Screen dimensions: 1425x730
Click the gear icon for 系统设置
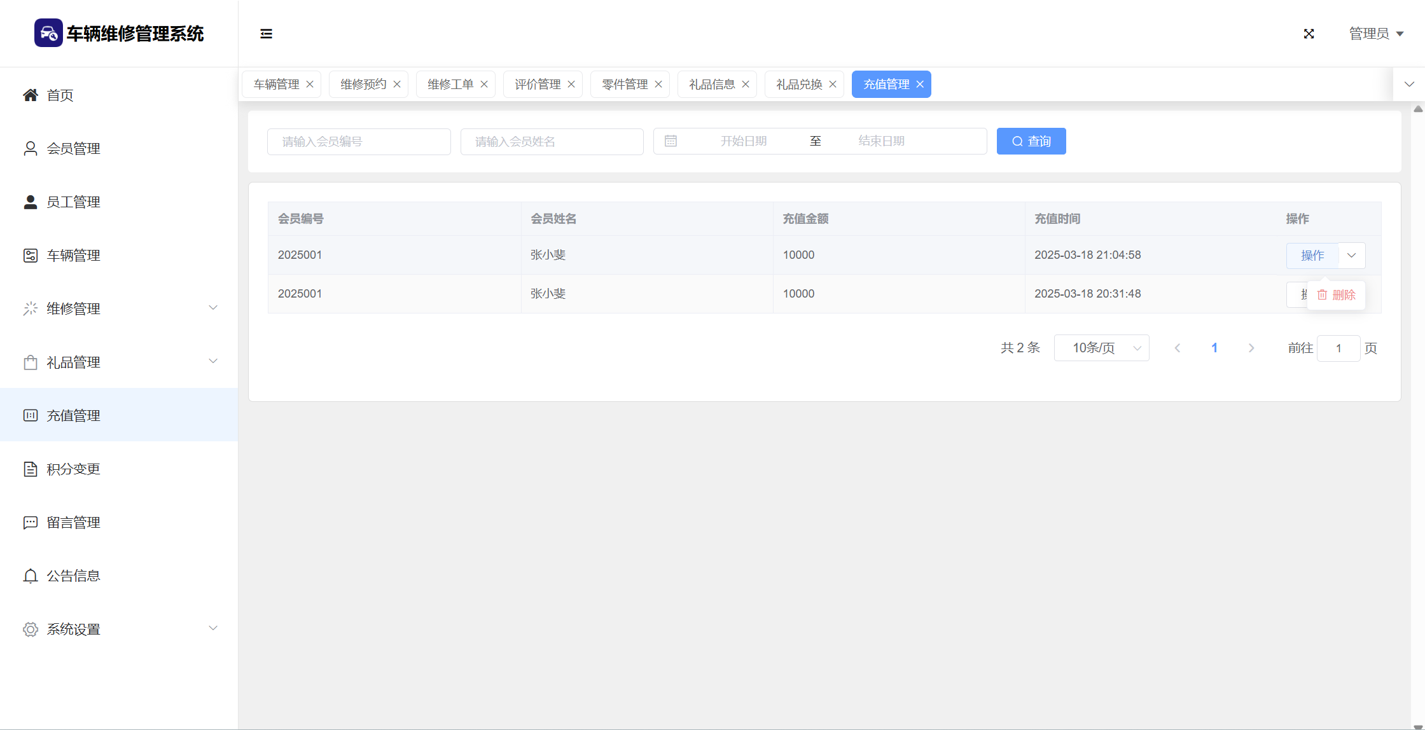click(x=30, y=630)
